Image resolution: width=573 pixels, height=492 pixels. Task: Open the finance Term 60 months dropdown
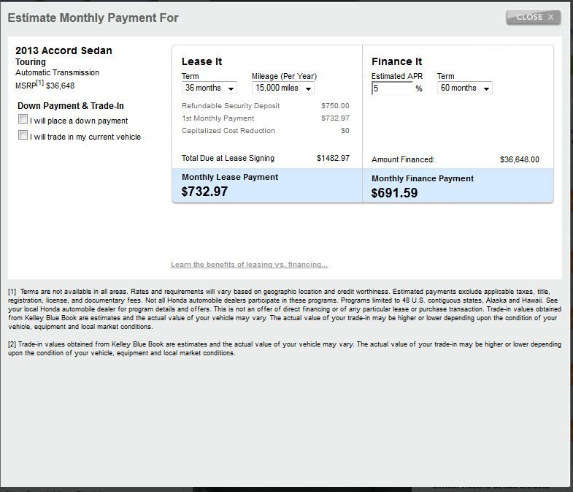coord(464,88)
